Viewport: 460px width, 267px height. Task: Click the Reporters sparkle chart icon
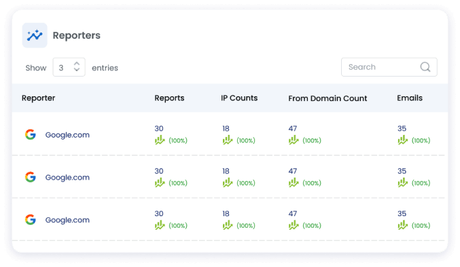(35, 35)
